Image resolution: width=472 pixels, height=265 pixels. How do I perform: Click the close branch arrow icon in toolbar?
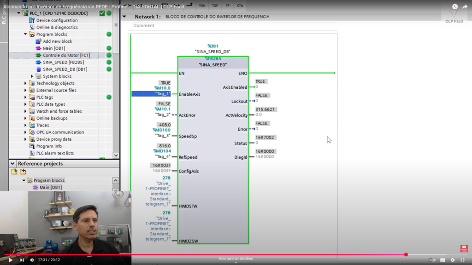[189, 5]
